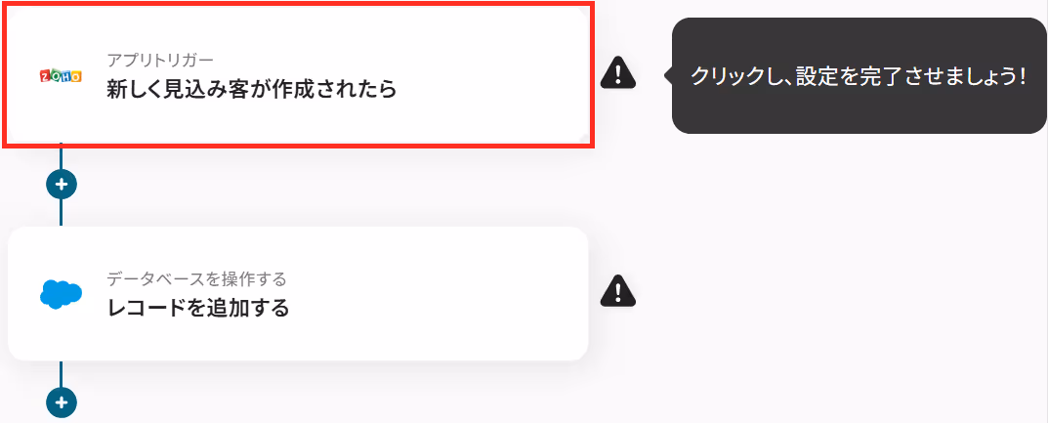Open the 新しく見込み客が作成されたら trigger title
Viewport: 1048px width, 423px height.
pos(252,89)
